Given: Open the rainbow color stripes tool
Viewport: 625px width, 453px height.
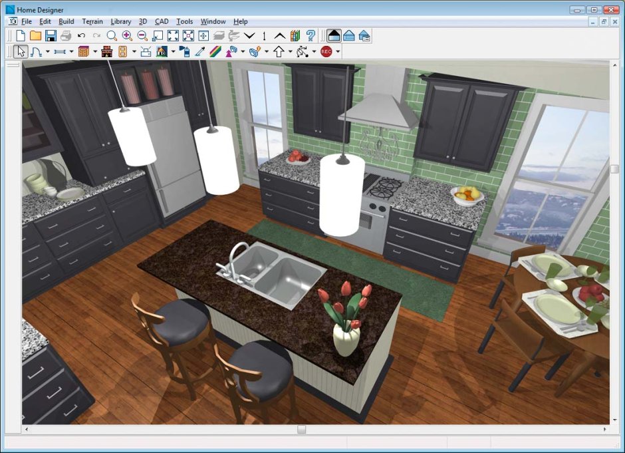Looking at the screenshot, I should click(215, 51).
